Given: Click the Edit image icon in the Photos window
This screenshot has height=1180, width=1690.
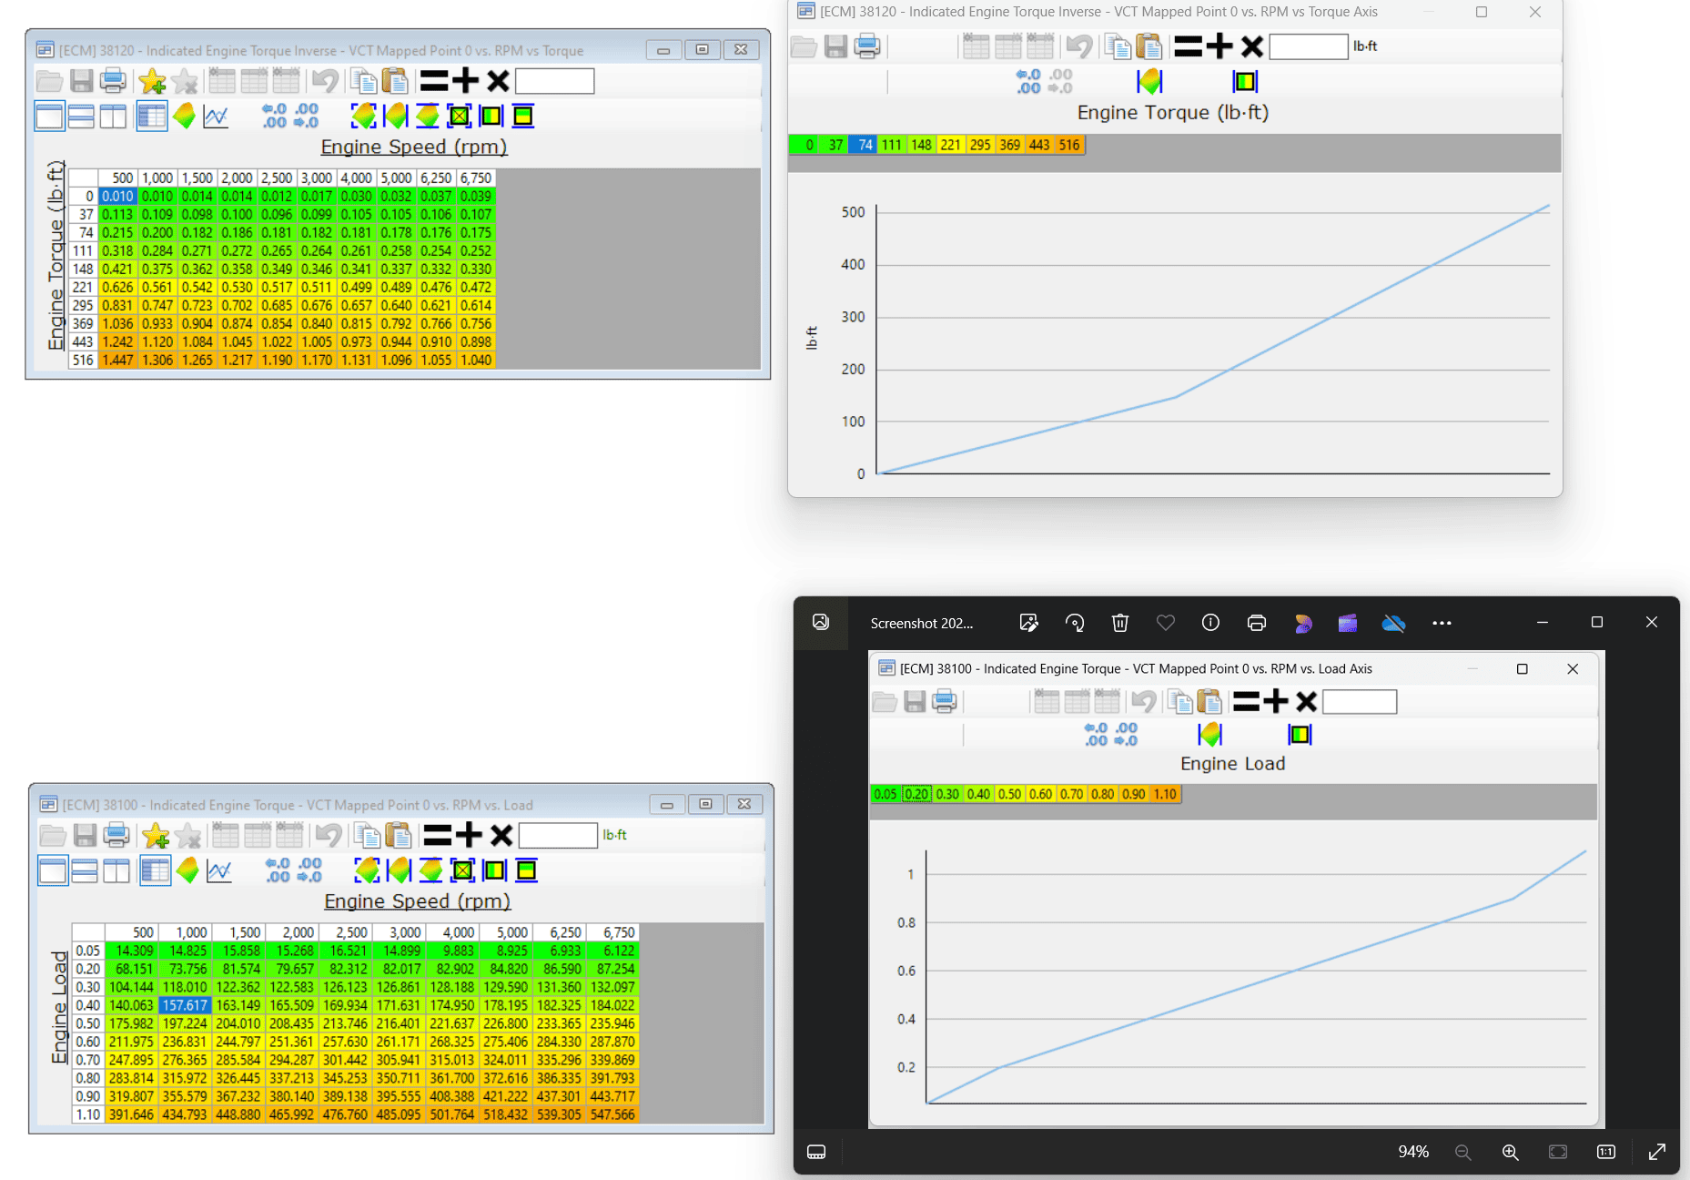Looking at the screenshot, I should (1029, 623).
